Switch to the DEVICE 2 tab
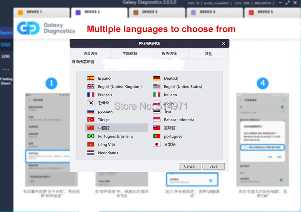 (99, 12)
